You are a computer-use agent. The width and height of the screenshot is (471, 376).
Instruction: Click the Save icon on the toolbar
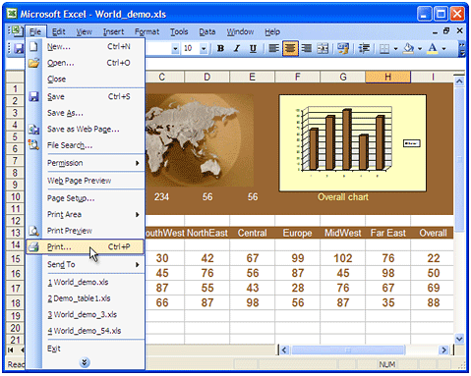[x=19, y=49]
